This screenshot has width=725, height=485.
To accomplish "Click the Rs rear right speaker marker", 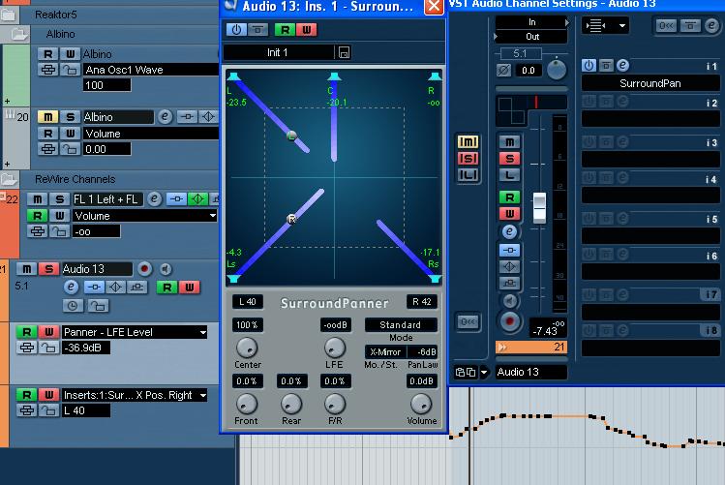I will click(x=435, y=279).
